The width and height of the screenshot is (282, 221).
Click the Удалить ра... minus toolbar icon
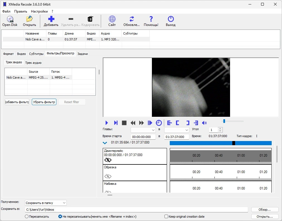tap(71, 19)
